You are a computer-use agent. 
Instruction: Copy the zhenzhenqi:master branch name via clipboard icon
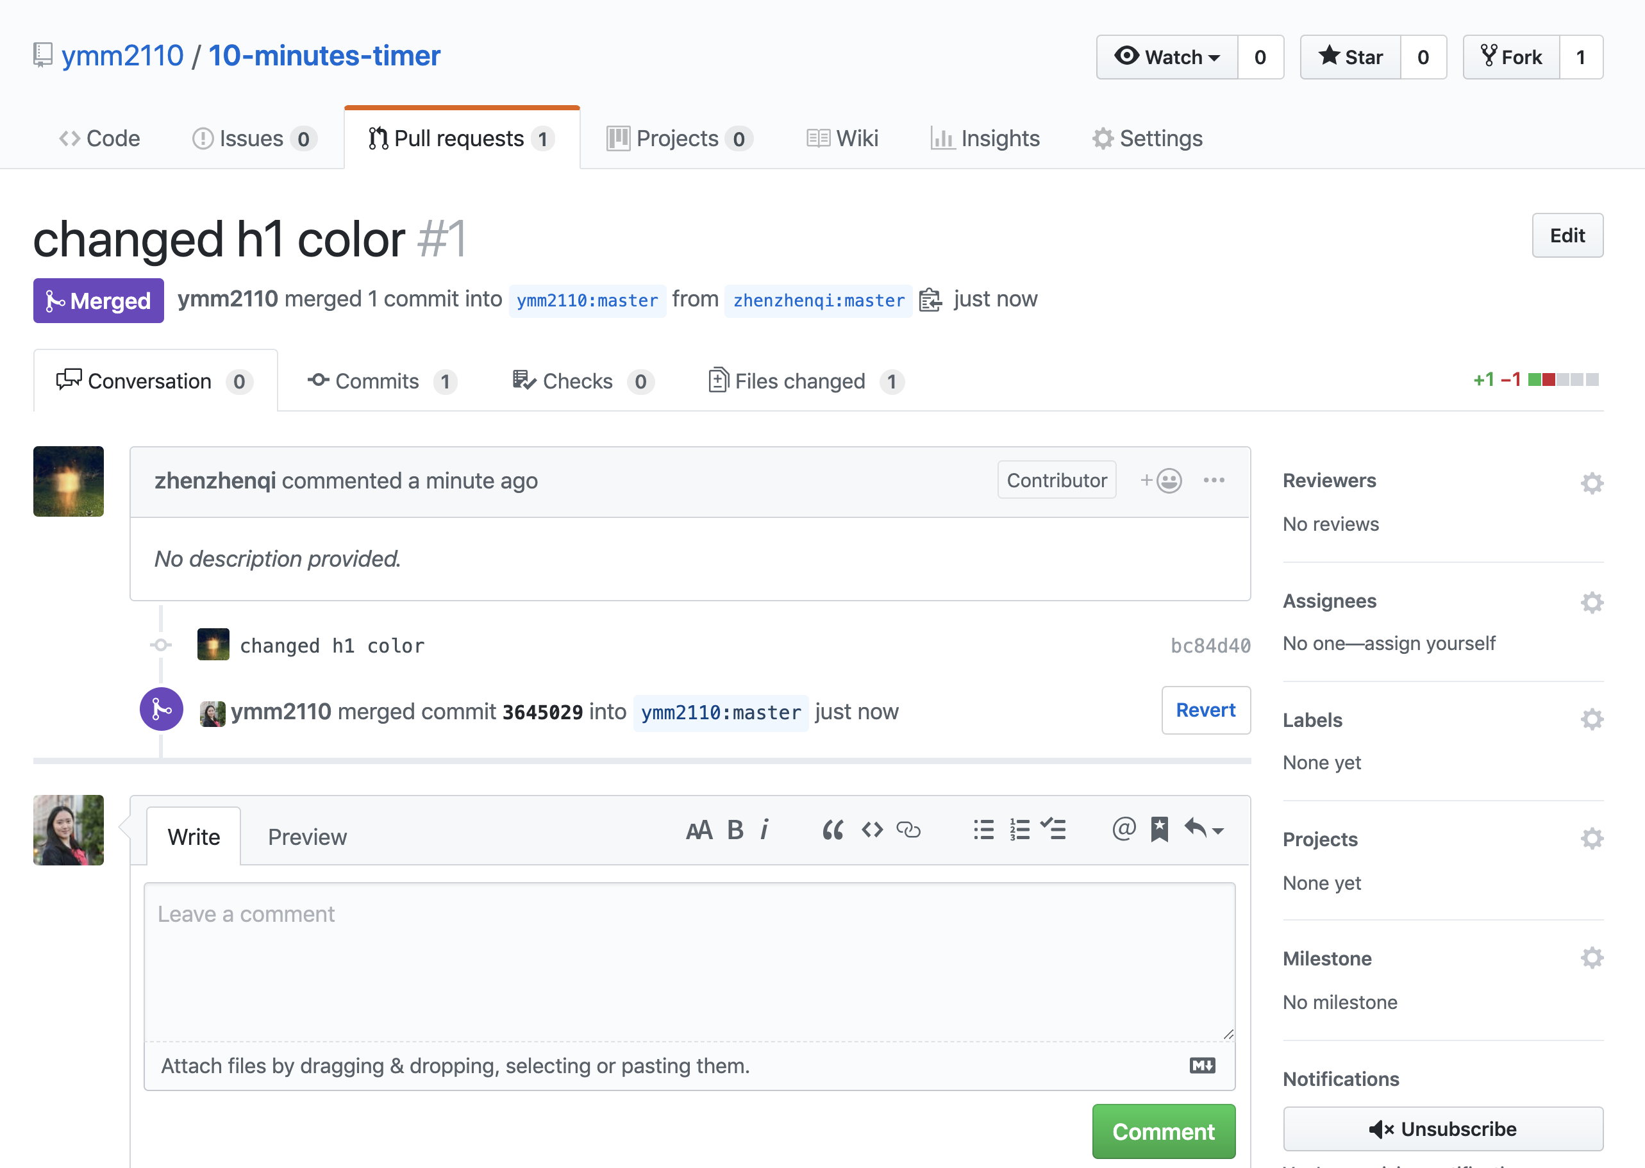(x=930, y=300)
